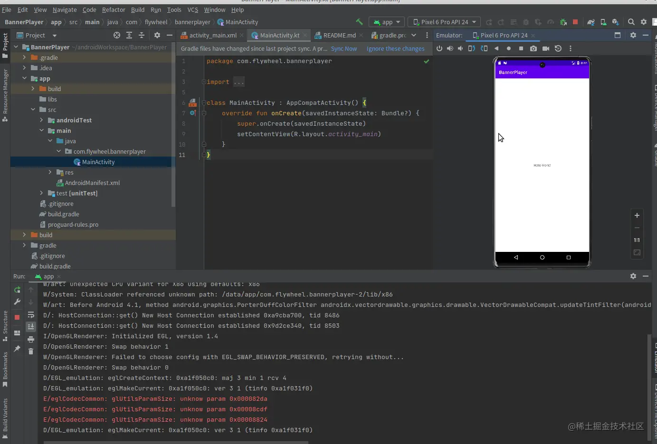Open the Build menu
Viewport: 657px width, 444px height.
coord(138,9)
